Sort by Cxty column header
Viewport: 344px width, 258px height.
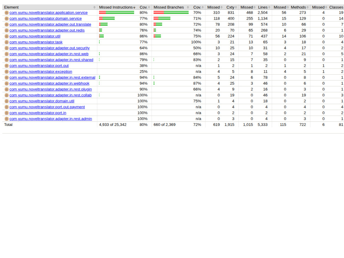[x=231, y=7]
